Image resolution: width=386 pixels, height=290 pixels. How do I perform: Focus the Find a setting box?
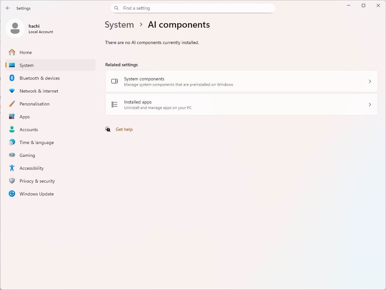pyautogui.click(x=193, y=8)
